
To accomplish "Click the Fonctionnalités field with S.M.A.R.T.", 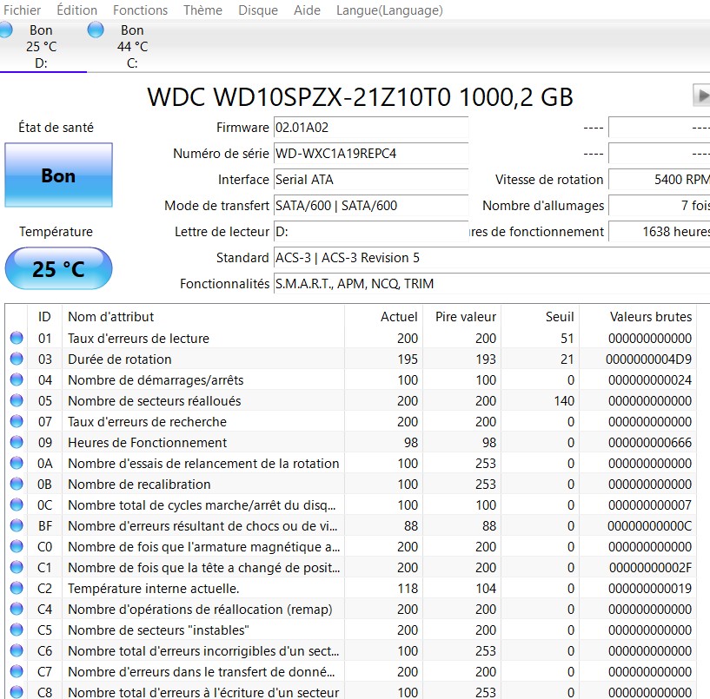I will click(x=492, y=284).
